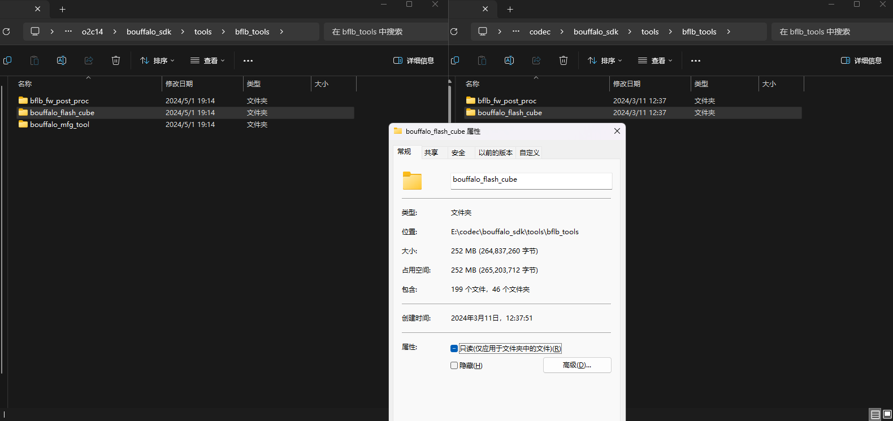Click the Advanced button in properties dialog
Viewport: 893px width, 421px height.
pyautogui.click(x=577, y=365)
